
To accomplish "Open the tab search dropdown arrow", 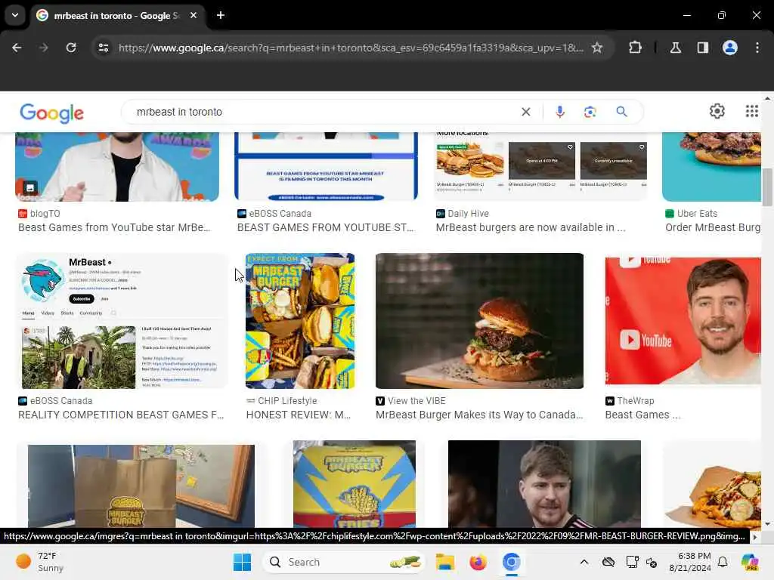I will coord(15,15).
